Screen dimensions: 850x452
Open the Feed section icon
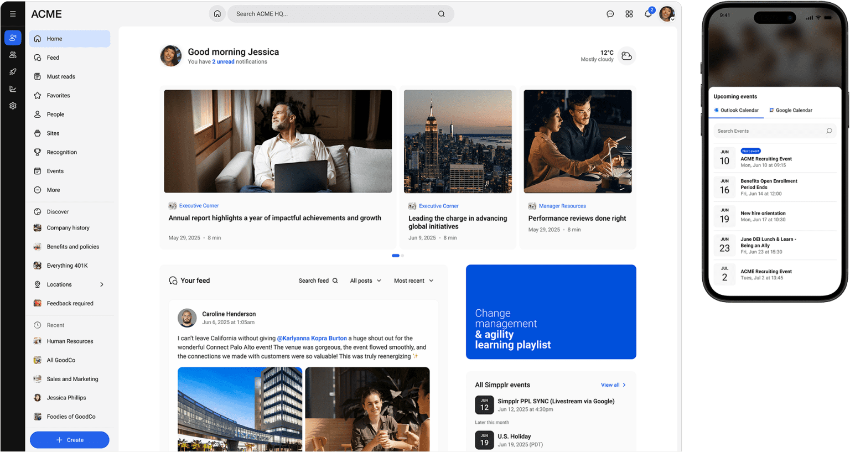tap(38, 57)
